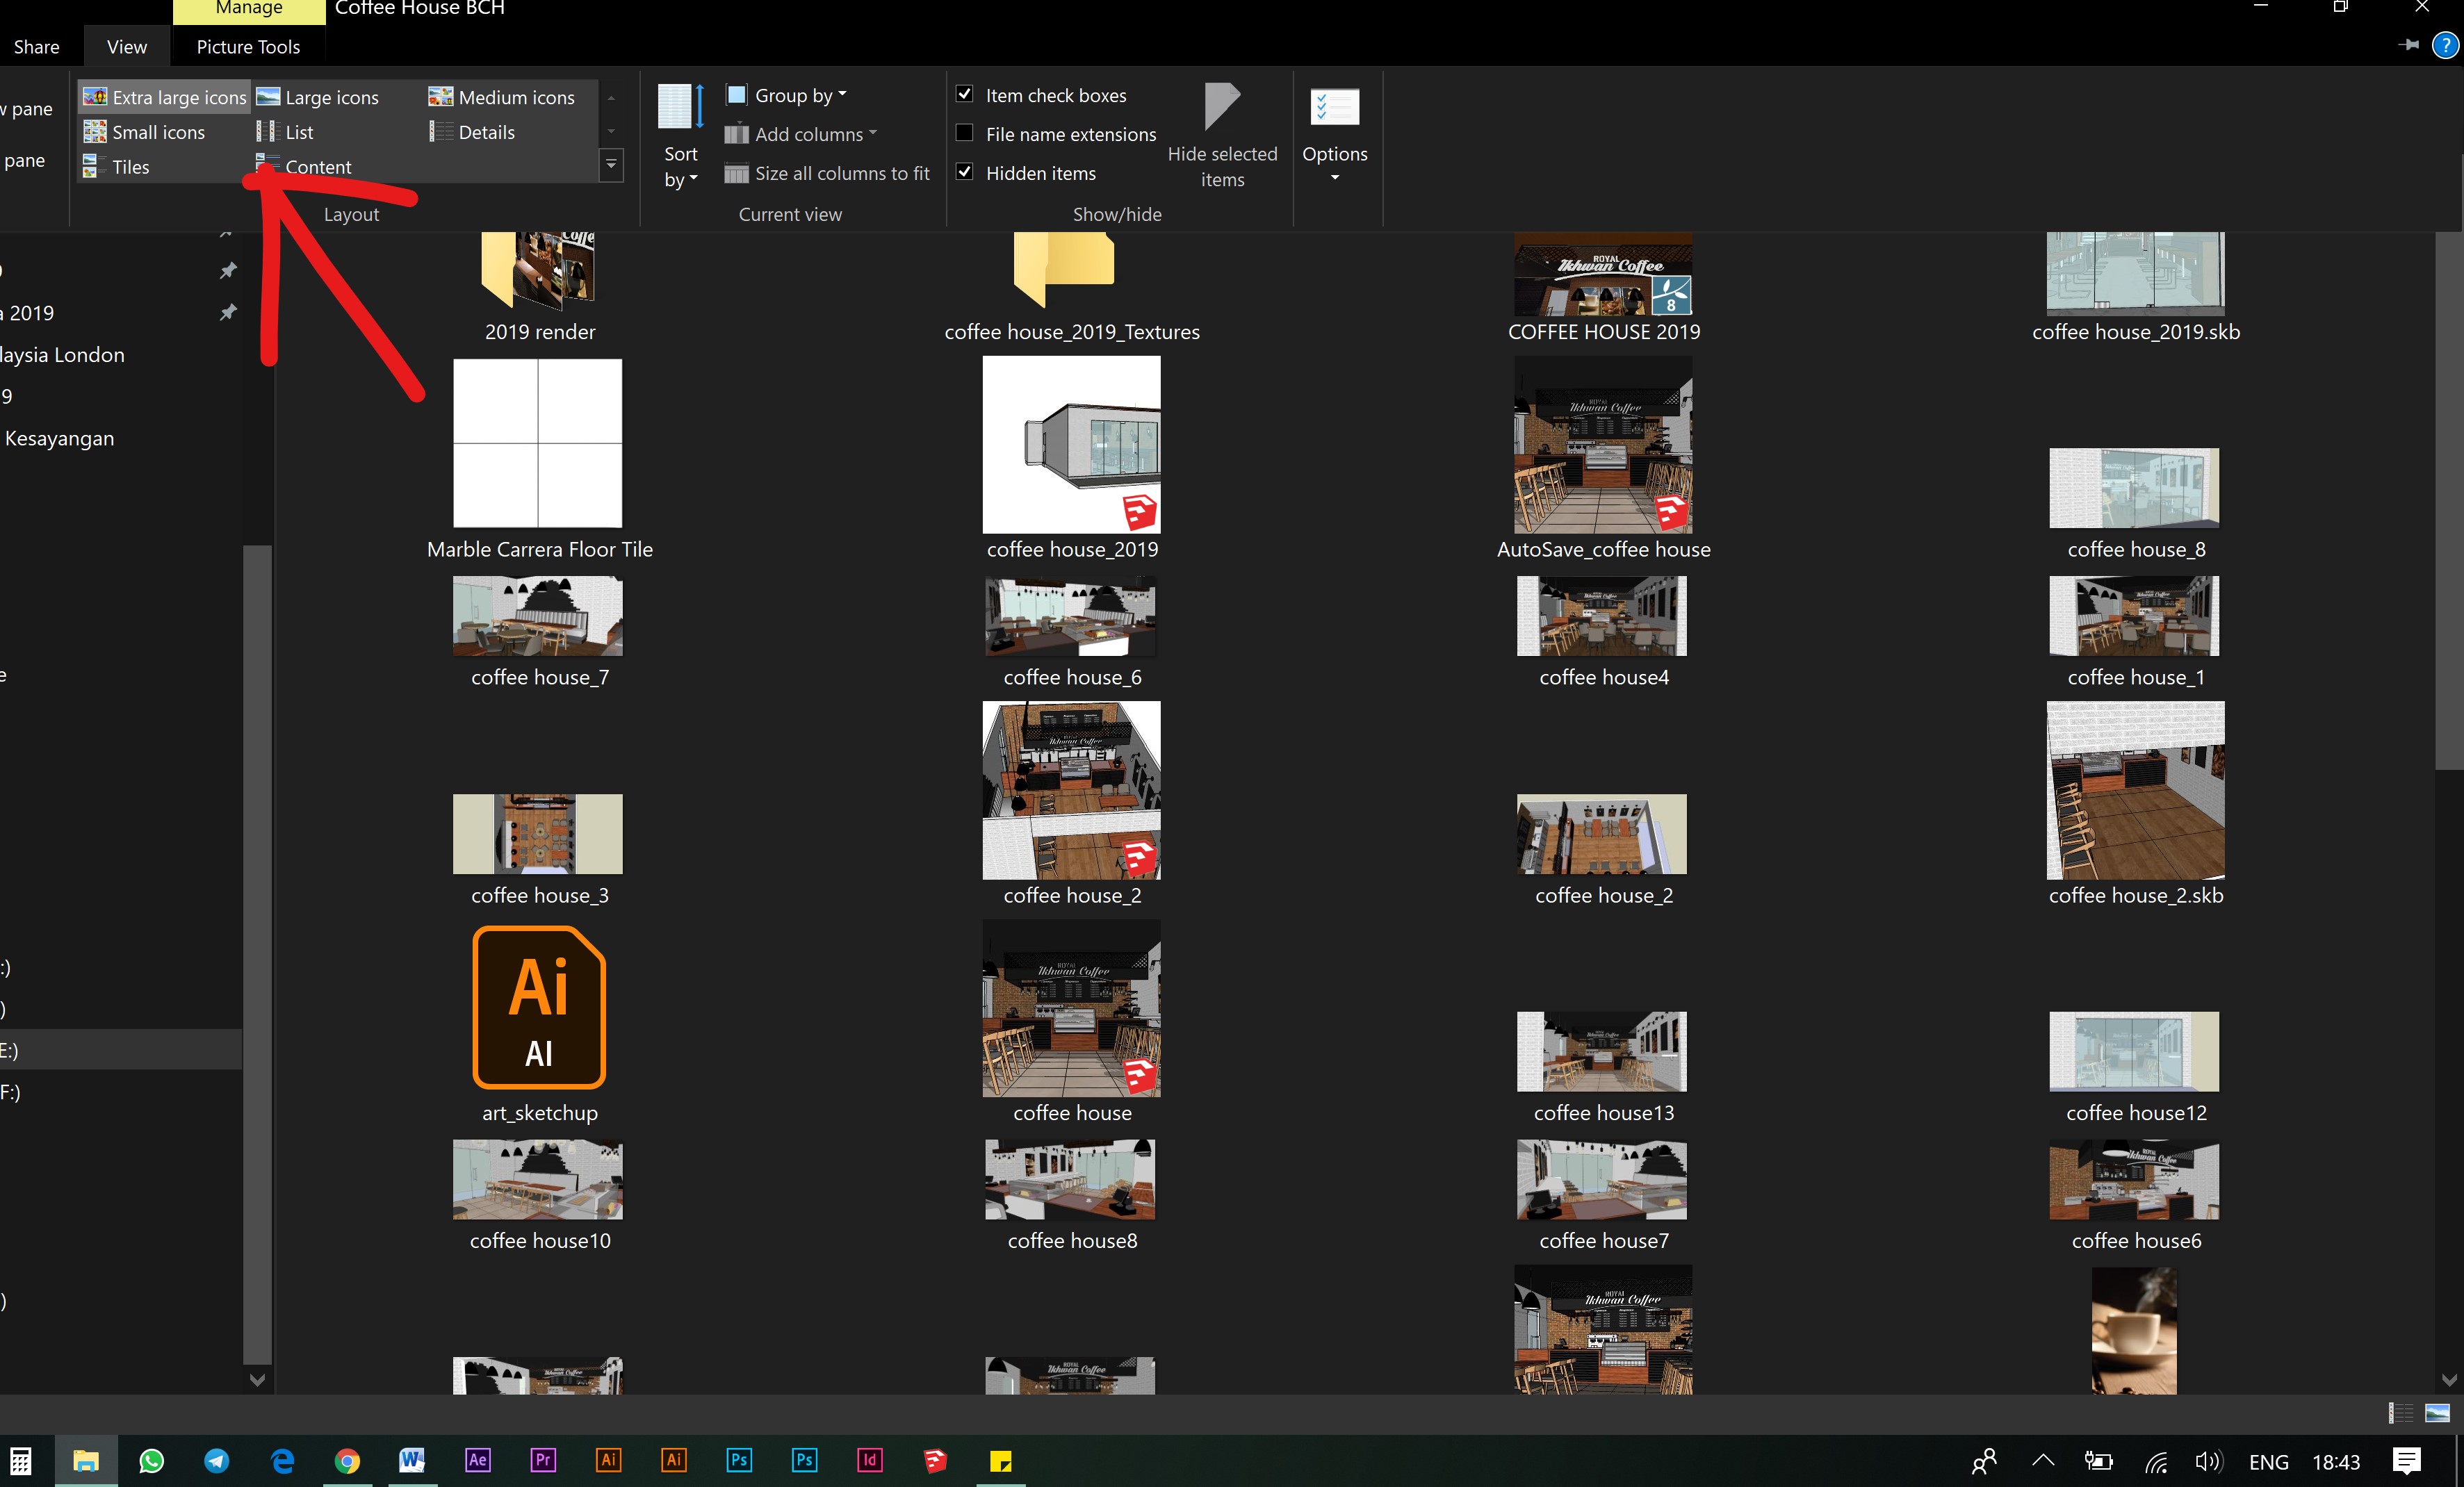Select Tiles layout
This screenshot has width=2464, height=1487.
[x=117, y=167]
